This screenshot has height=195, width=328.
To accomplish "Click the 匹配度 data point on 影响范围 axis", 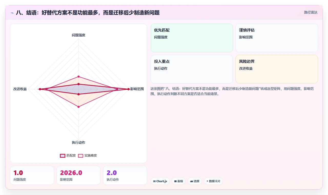I will tap(128, 89).
